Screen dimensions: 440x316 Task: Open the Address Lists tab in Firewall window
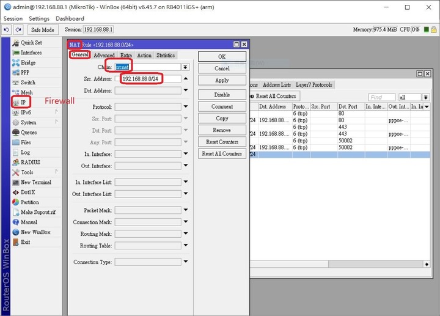[277, 85]
